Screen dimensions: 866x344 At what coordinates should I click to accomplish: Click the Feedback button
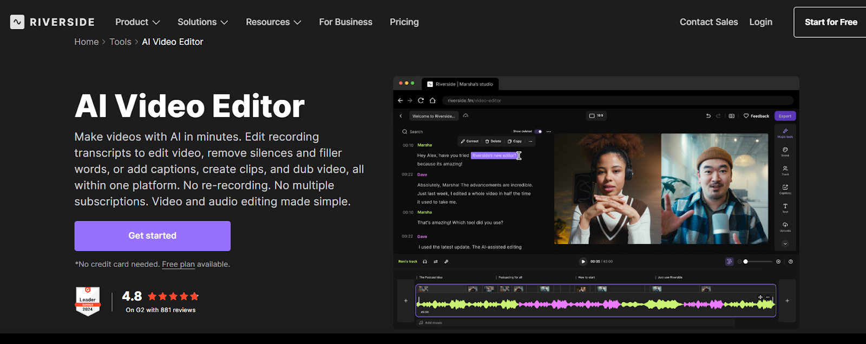pos(756,116)
